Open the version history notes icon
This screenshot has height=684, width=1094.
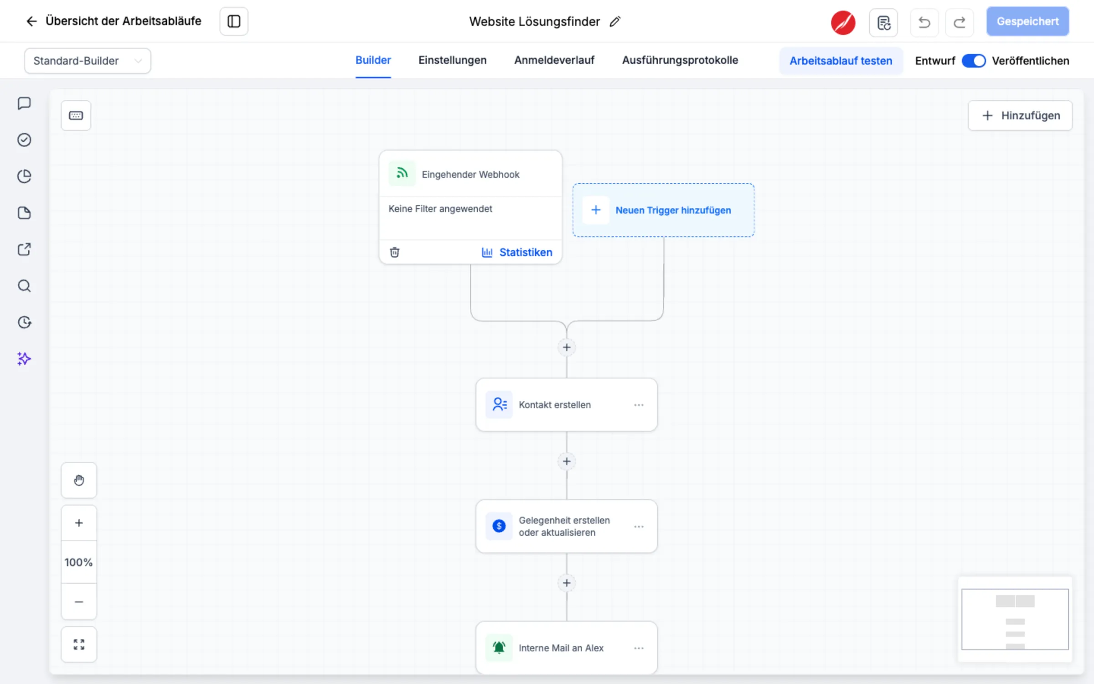pos(883,22)
